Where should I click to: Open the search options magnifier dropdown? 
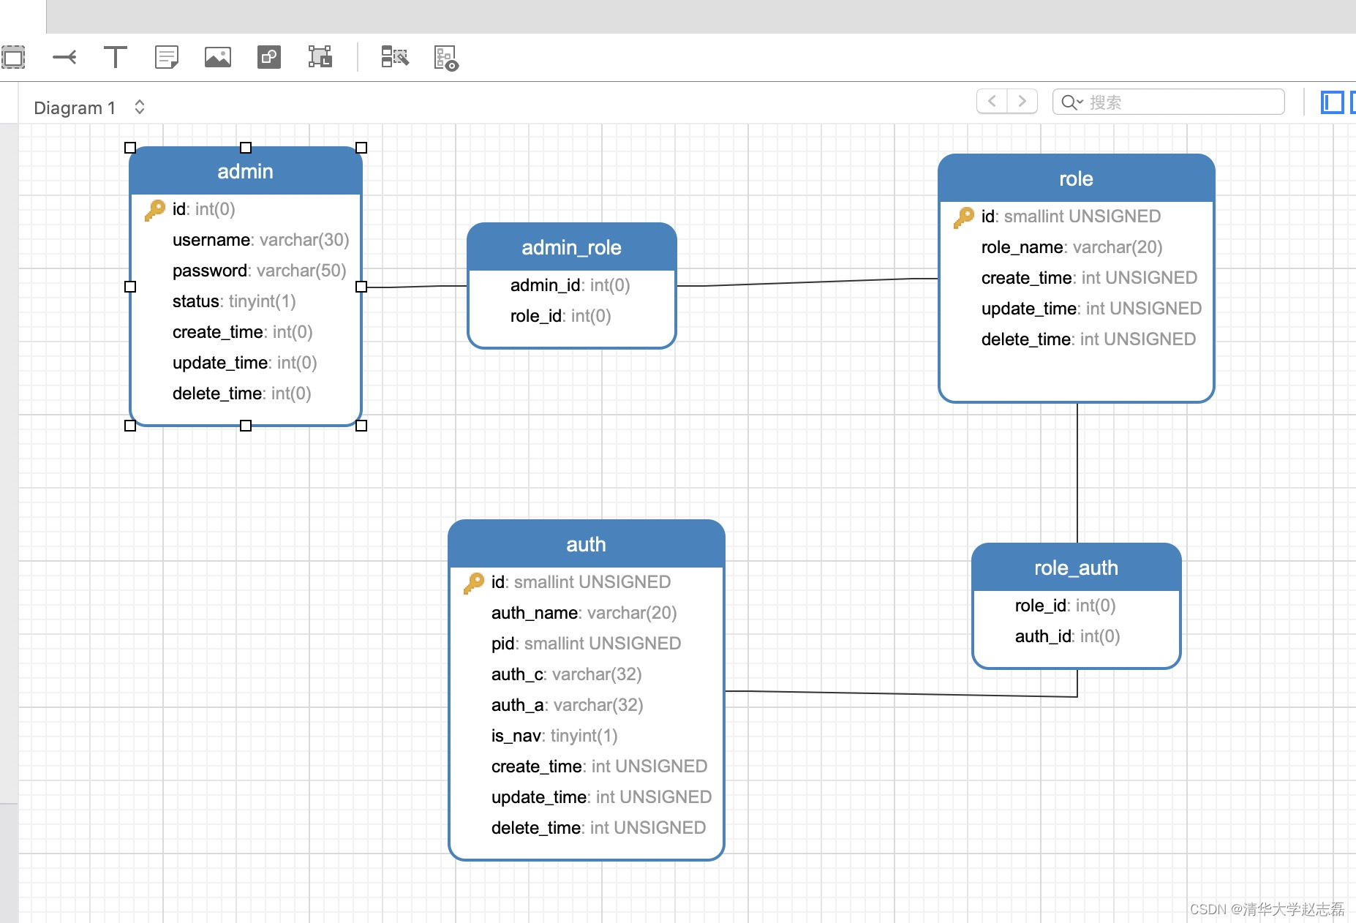pos(1071,102)
